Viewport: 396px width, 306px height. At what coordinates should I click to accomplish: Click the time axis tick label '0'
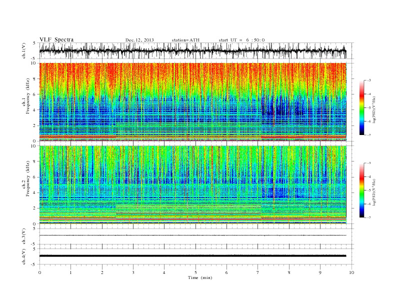coord(39,272)
